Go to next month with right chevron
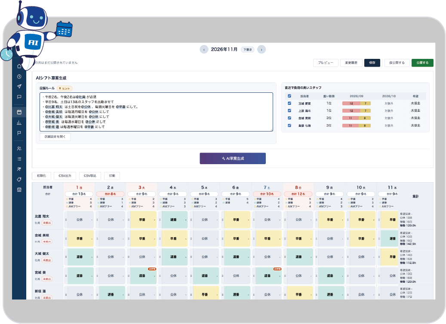Screen dimensions: 446x324 click(x=261, y=49)
